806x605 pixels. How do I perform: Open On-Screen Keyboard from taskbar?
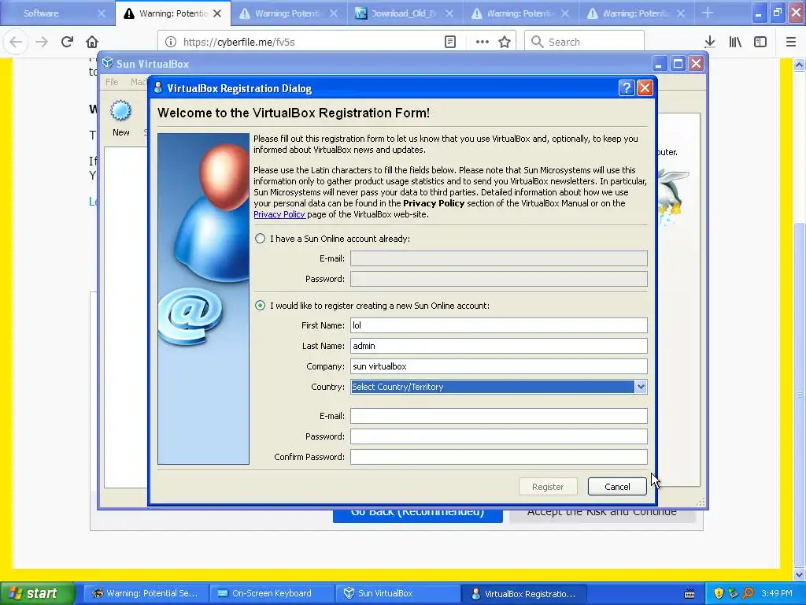(271, 594)
